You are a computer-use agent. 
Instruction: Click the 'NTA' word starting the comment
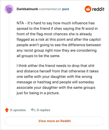(20, 23)
